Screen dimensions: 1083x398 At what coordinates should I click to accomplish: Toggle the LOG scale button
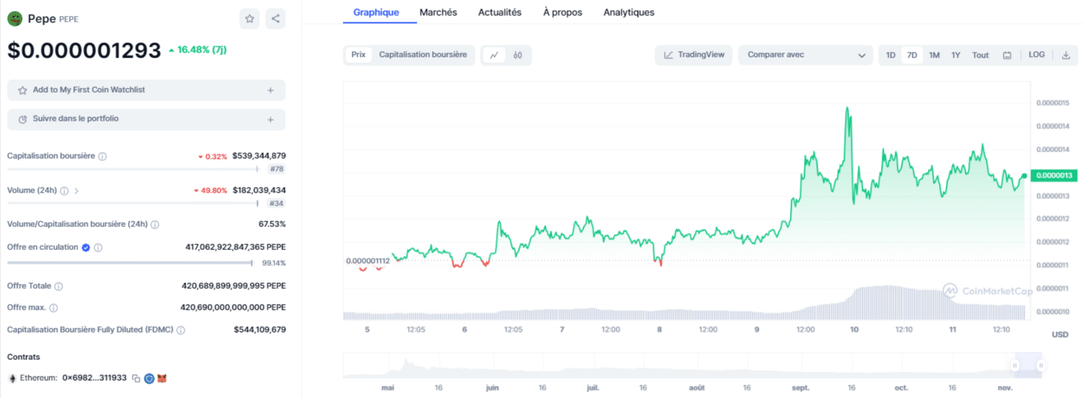point(1036,55)
